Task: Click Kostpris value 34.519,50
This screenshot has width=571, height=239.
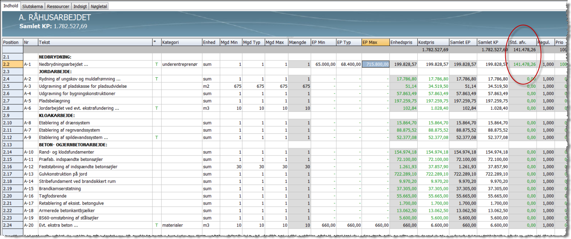Action: (433, 86)
